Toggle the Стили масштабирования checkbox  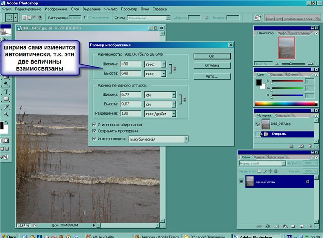coord(94,124)
